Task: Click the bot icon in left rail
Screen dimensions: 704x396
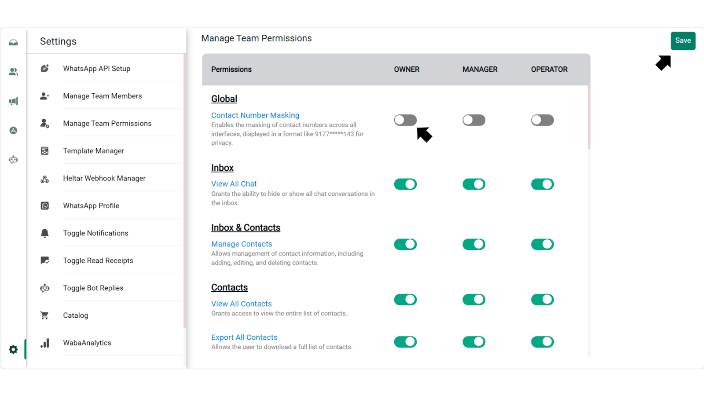Action: (x=13, y=160)
